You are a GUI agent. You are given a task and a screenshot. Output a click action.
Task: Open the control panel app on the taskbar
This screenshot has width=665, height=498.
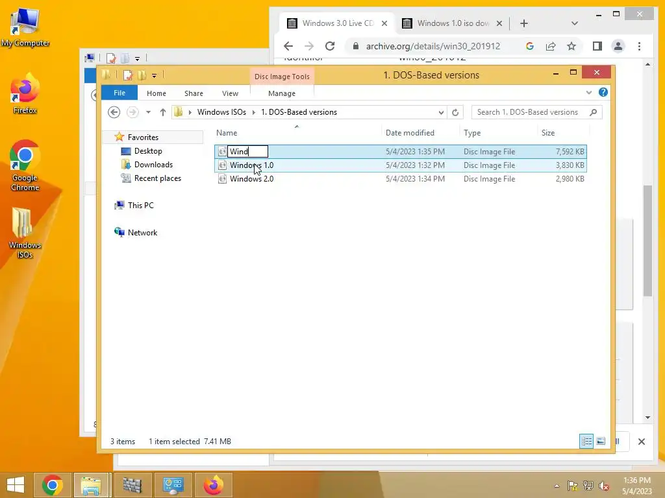173,485
